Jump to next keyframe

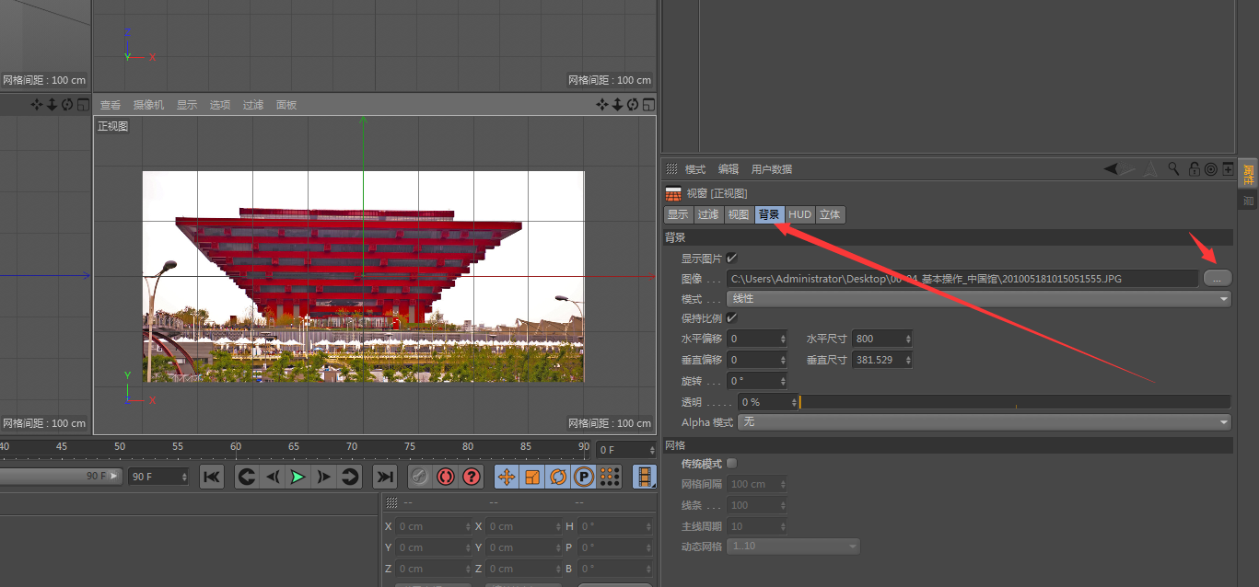(349, 477)
